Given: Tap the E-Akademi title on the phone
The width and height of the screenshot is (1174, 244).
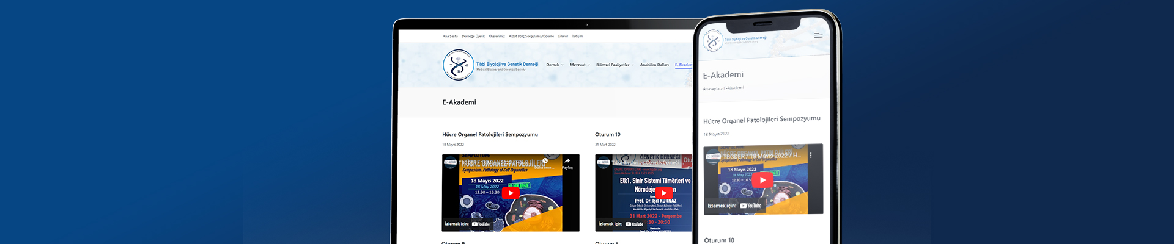Looking at the screenshot, I should pos(723,75).
